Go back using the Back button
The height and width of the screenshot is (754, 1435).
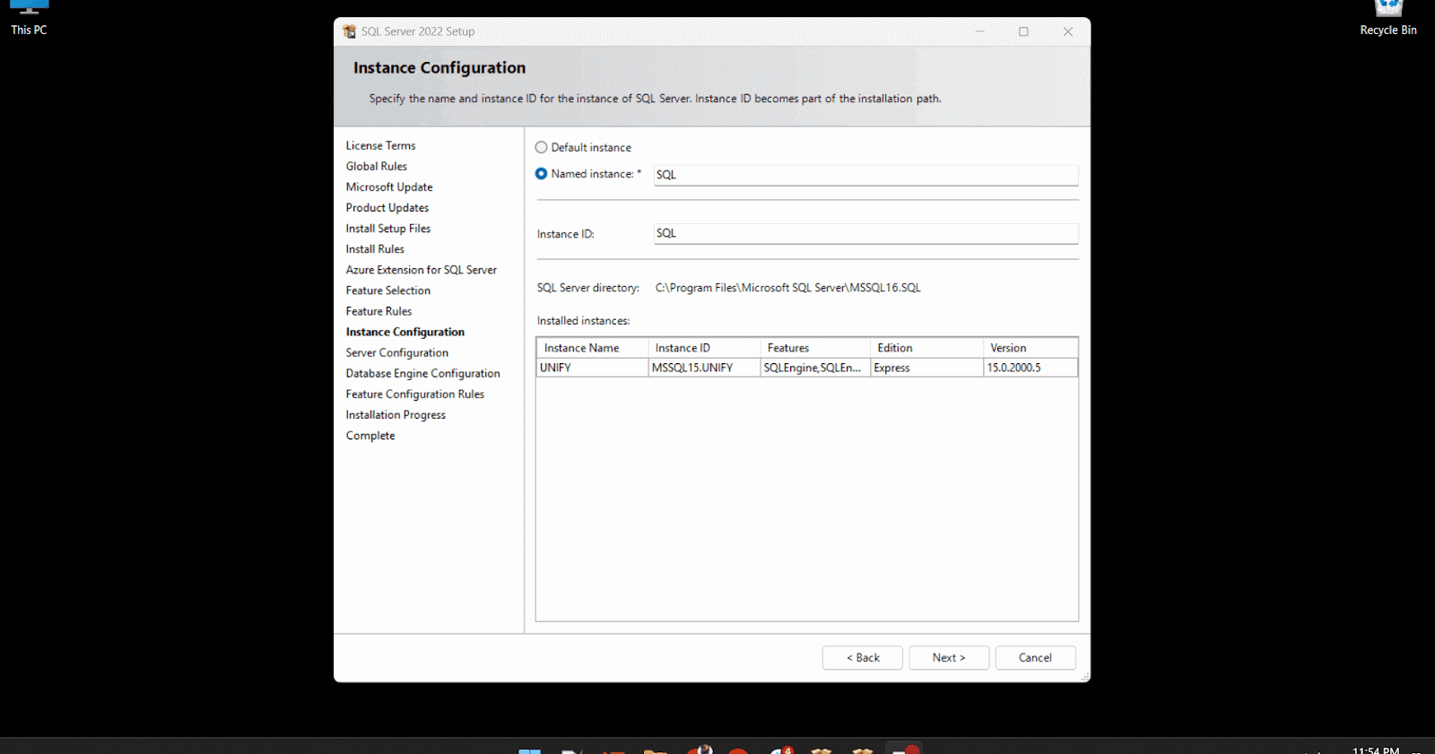click(x=862, y=657)
